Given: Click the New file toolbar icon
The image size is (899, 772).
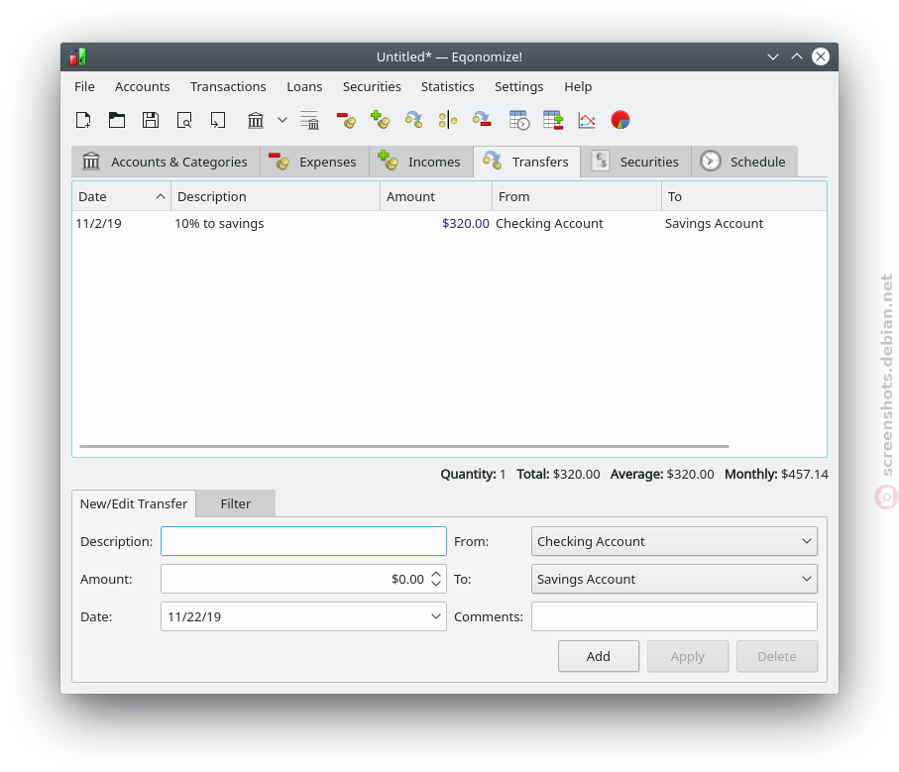Looking at the screenshot, I should (83, 120).
